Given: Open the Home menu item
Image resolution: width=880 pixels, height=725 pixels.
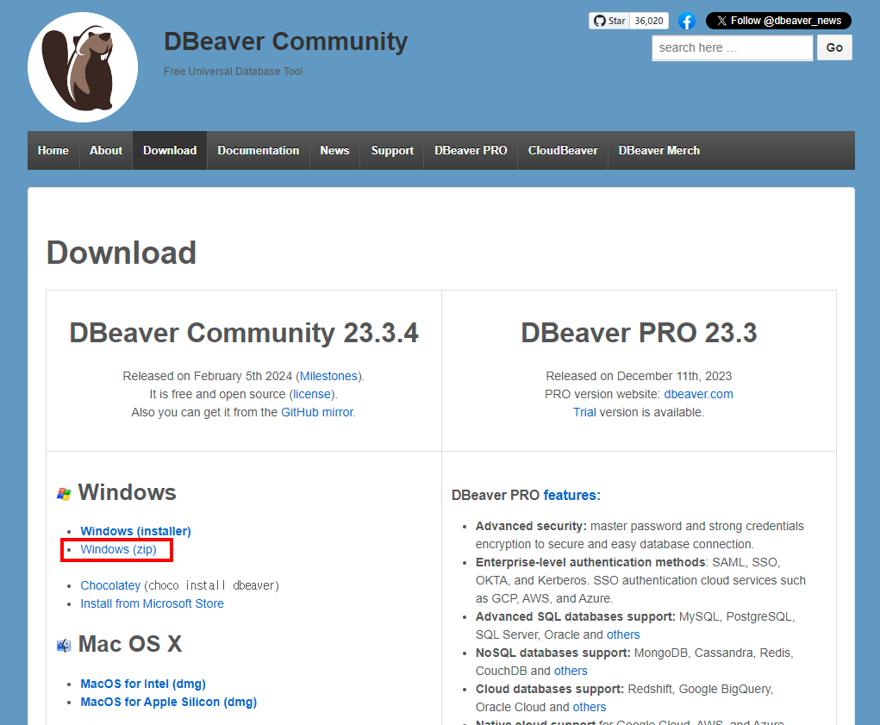Looking at the screenshot, I should (x=53, y=150).
